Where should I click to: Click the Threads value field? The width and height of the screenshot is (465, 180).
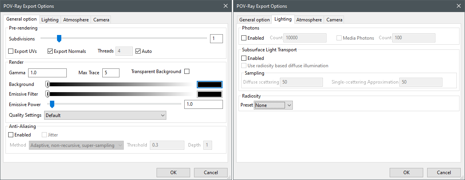[x=124, y=51]
